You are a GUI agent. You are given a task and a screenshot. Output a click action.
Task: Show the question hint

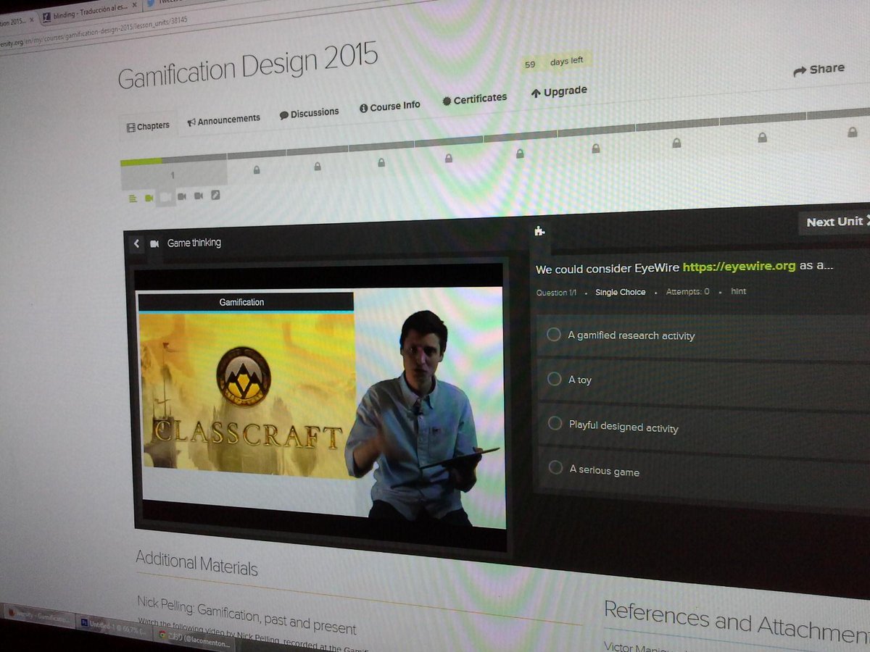tap(738, 291)
